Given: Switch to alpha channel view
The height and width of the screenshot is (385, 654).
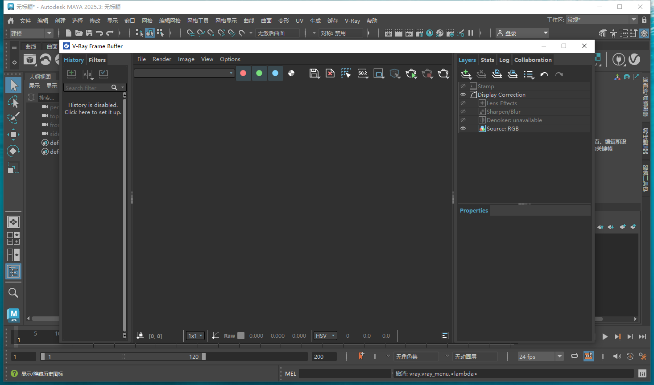Looking at the screenshot, I should [291, 73].
